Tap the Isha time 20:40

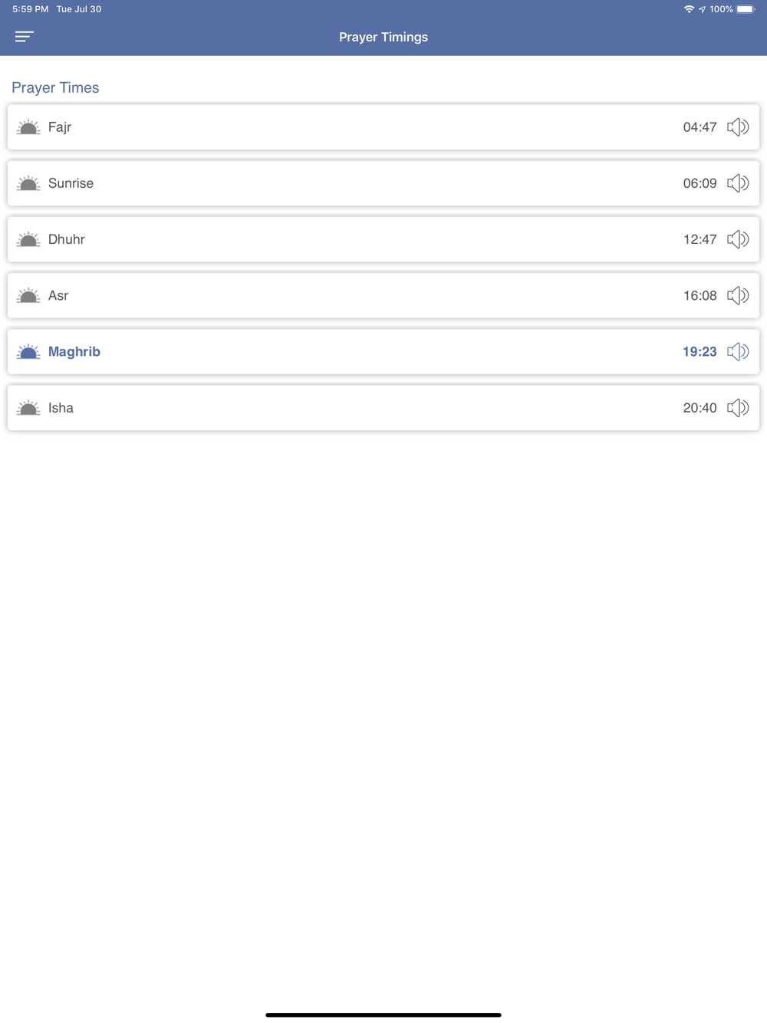click(700, 408)
